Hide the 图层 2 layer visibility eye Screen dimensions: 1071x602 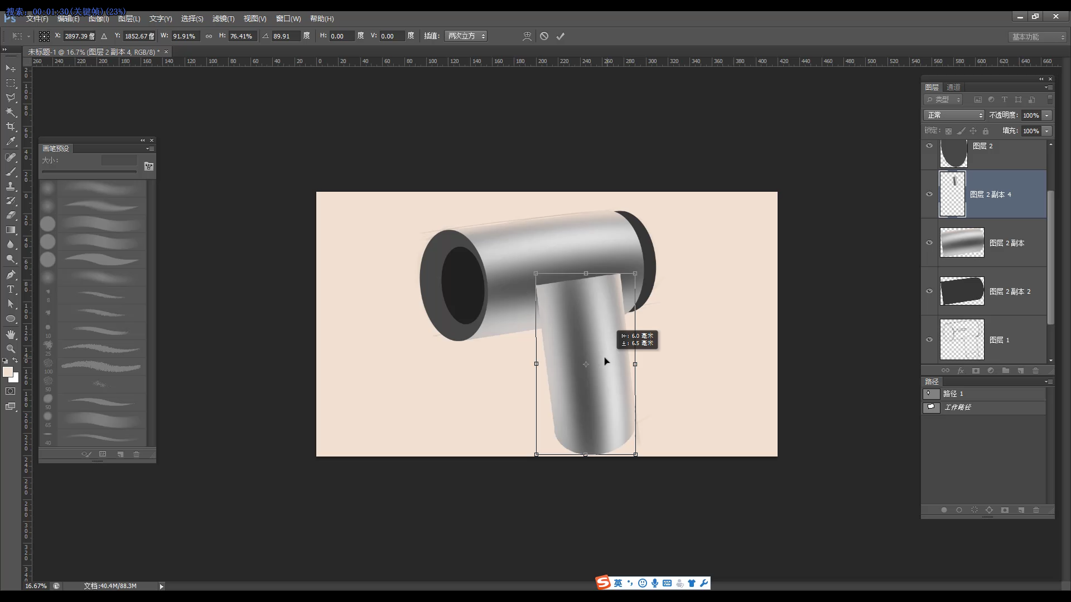929,145
